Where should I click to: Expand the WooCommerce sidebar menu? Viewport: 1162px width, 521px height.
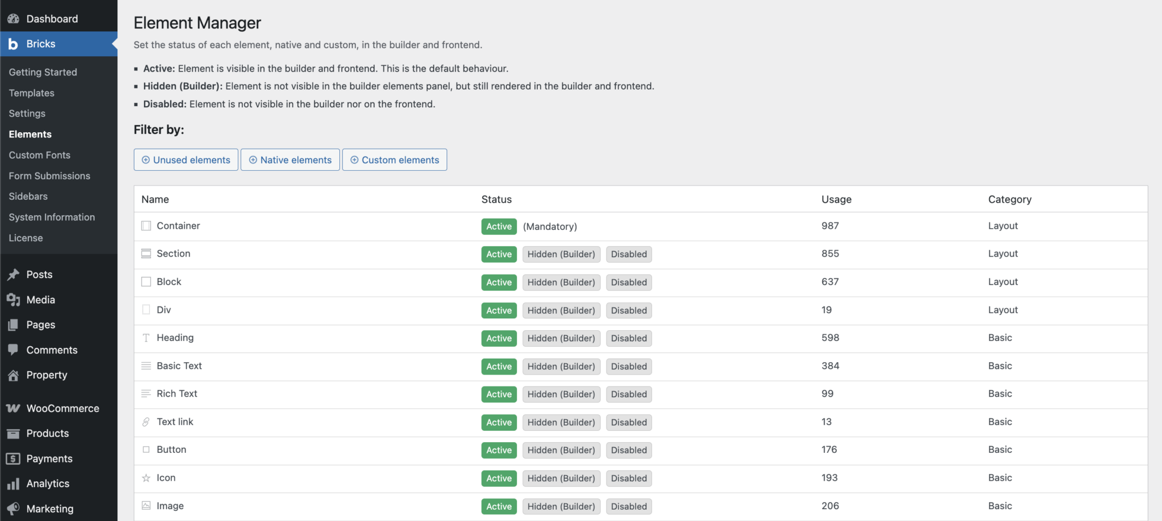[x=62, y=408]
